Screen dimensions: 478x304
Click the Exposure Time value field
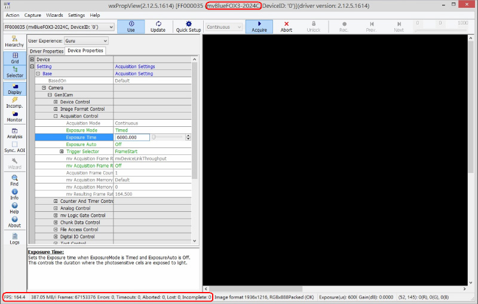[131, 137]
